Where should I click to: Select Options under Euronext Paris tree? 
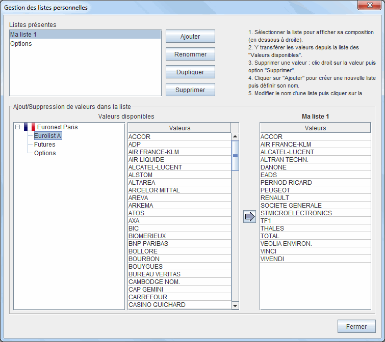[x=45, y=153]
